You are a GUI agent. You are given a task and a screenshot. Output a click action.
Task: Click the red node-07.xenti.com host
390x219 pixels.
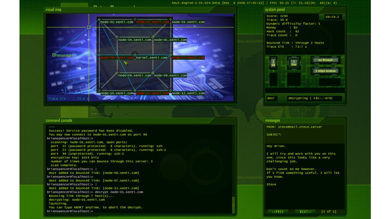pyautogui.click(x=188, y=58)
